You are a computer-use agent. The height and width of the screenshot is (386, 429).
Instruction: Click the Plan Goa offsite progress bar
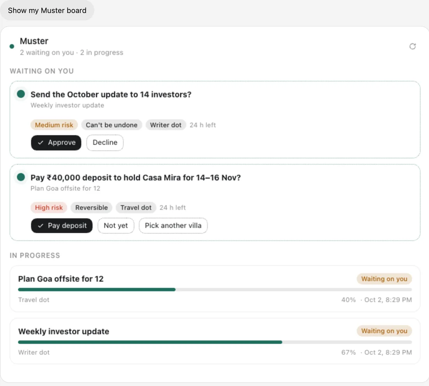click(215, 289)
